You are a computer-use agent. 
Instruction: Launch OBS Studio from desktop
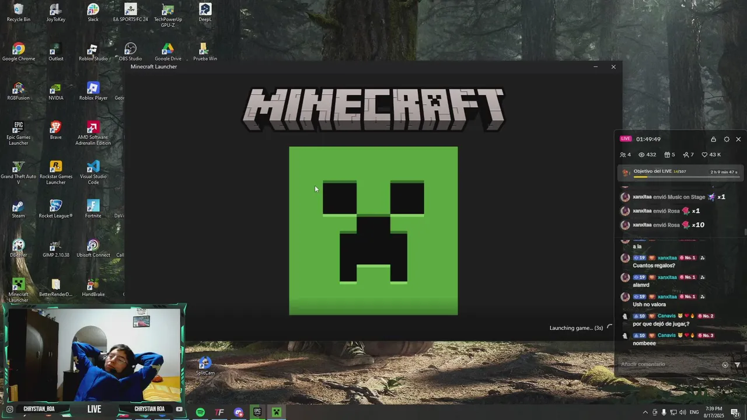click(130, 51)
